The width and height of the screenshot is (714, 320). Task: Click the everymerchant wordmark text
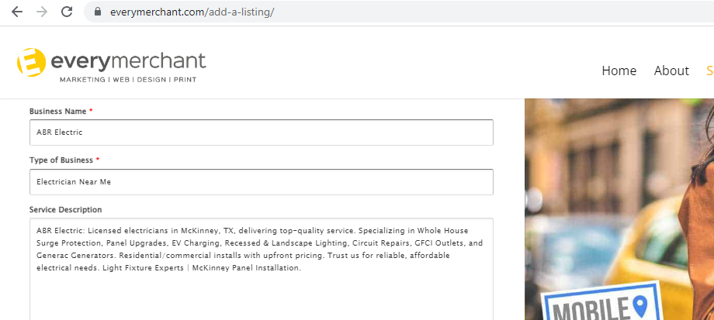tap(128, 62)
